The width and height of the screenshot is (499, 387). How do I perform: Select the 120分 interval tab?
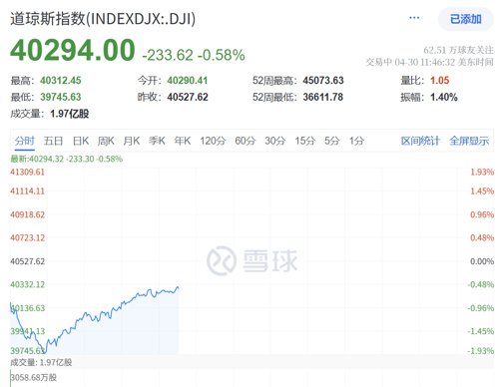click(213, 141)
